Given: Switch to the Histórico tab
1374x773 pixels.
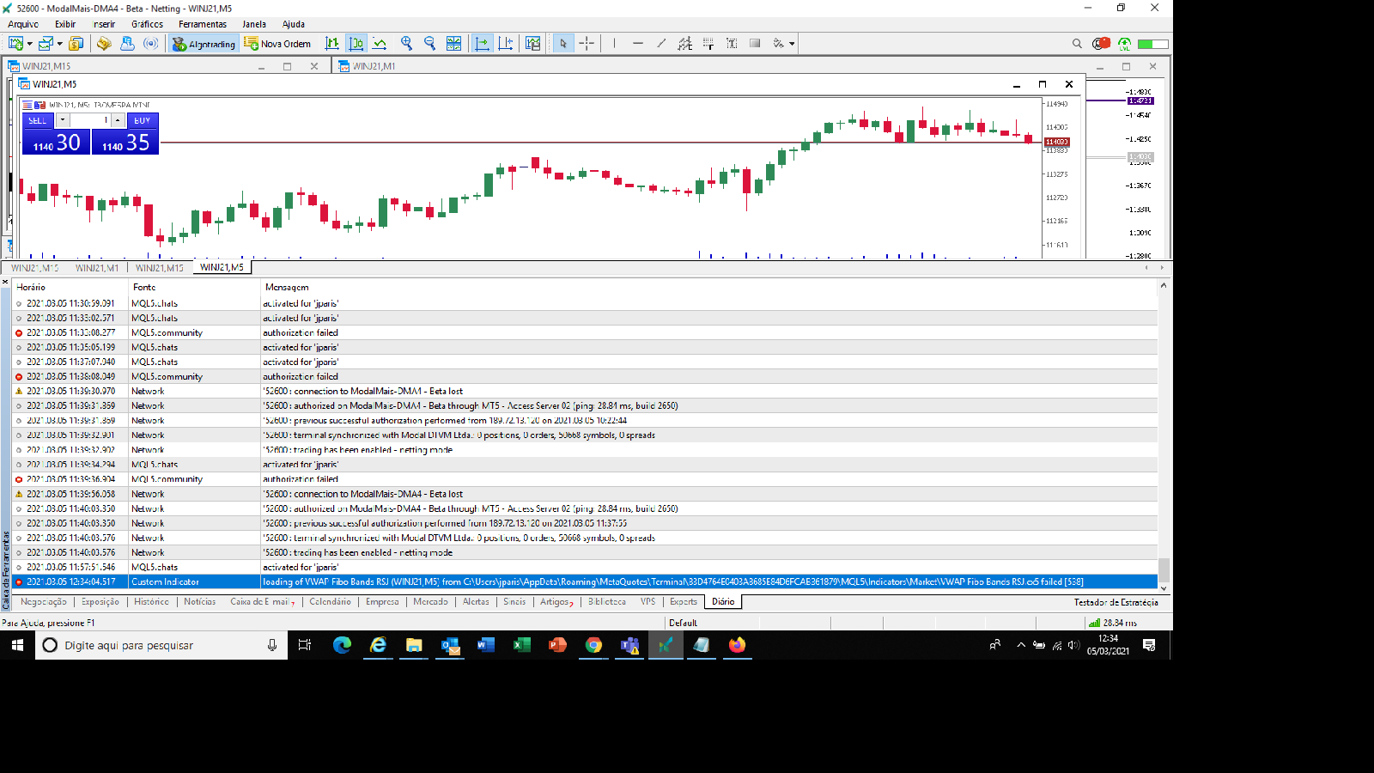Looking at the screenshot, I should [152, 602].
